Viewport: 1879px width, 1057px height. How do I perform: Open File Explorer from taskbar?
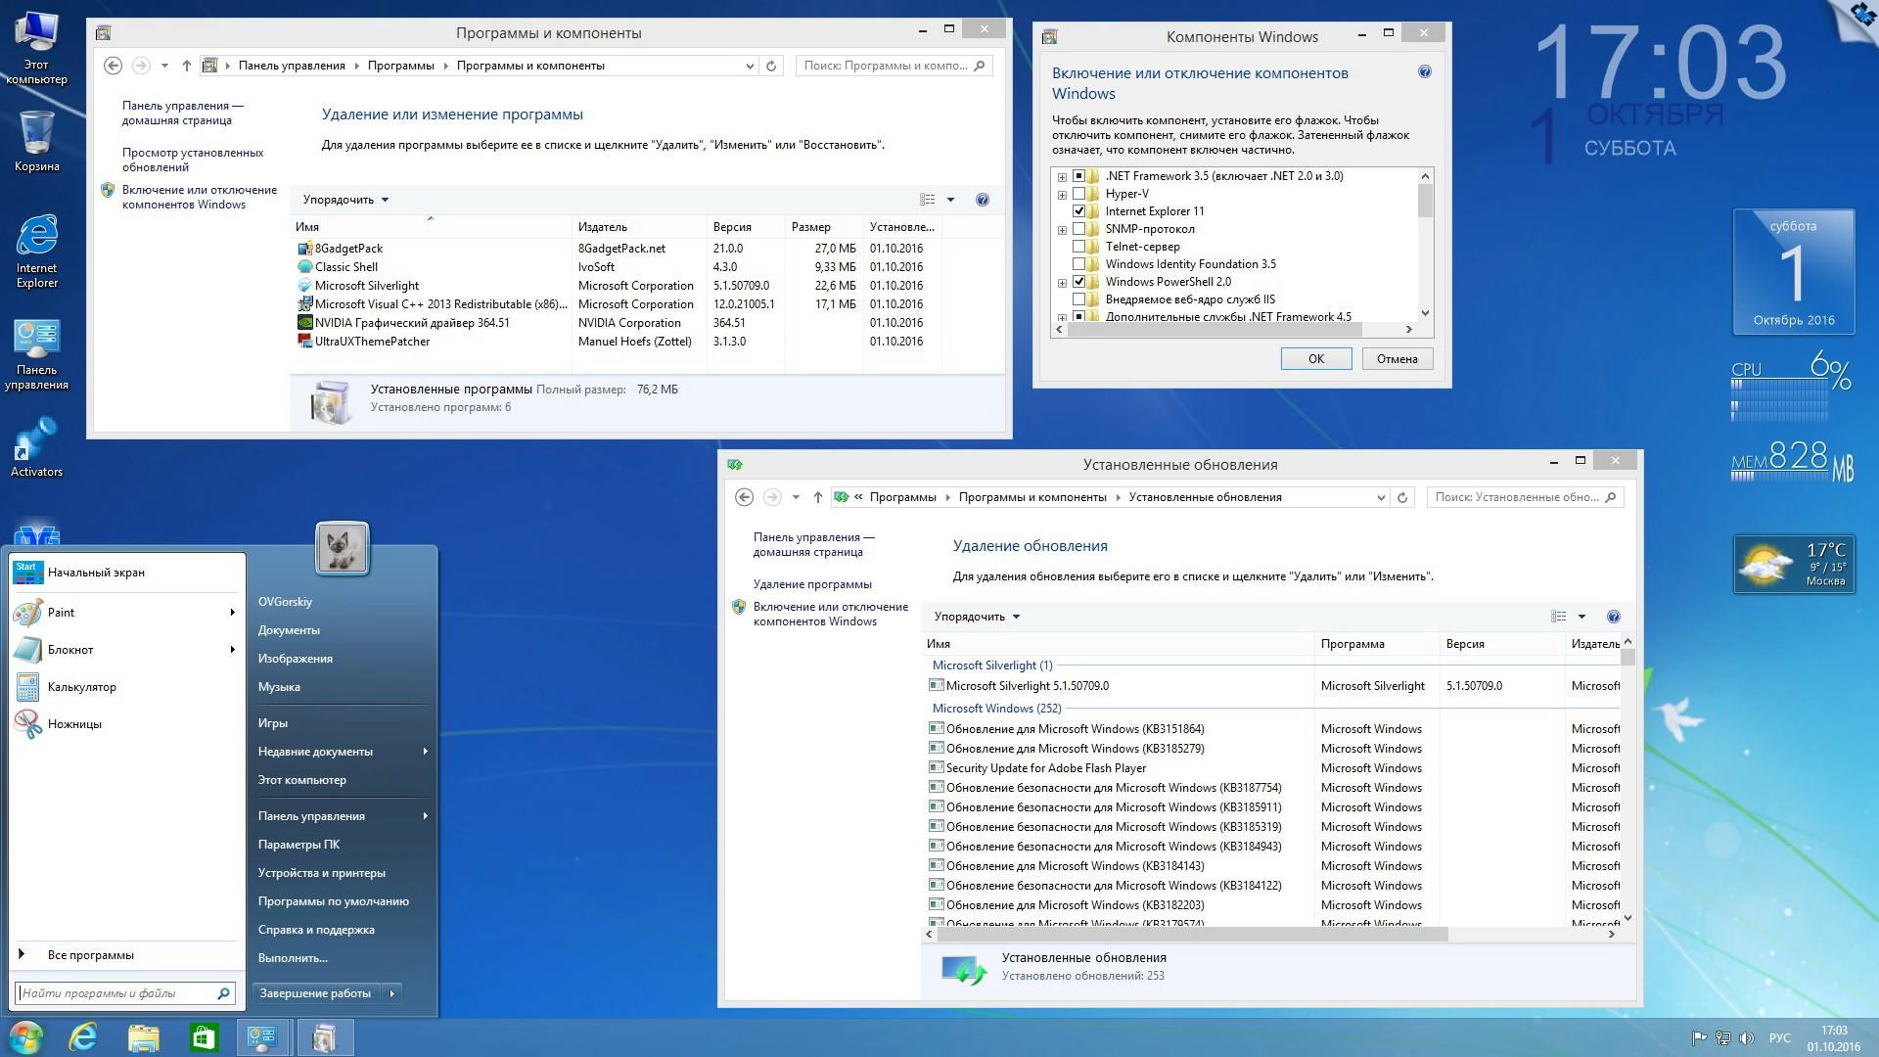tap(143, 1037)
